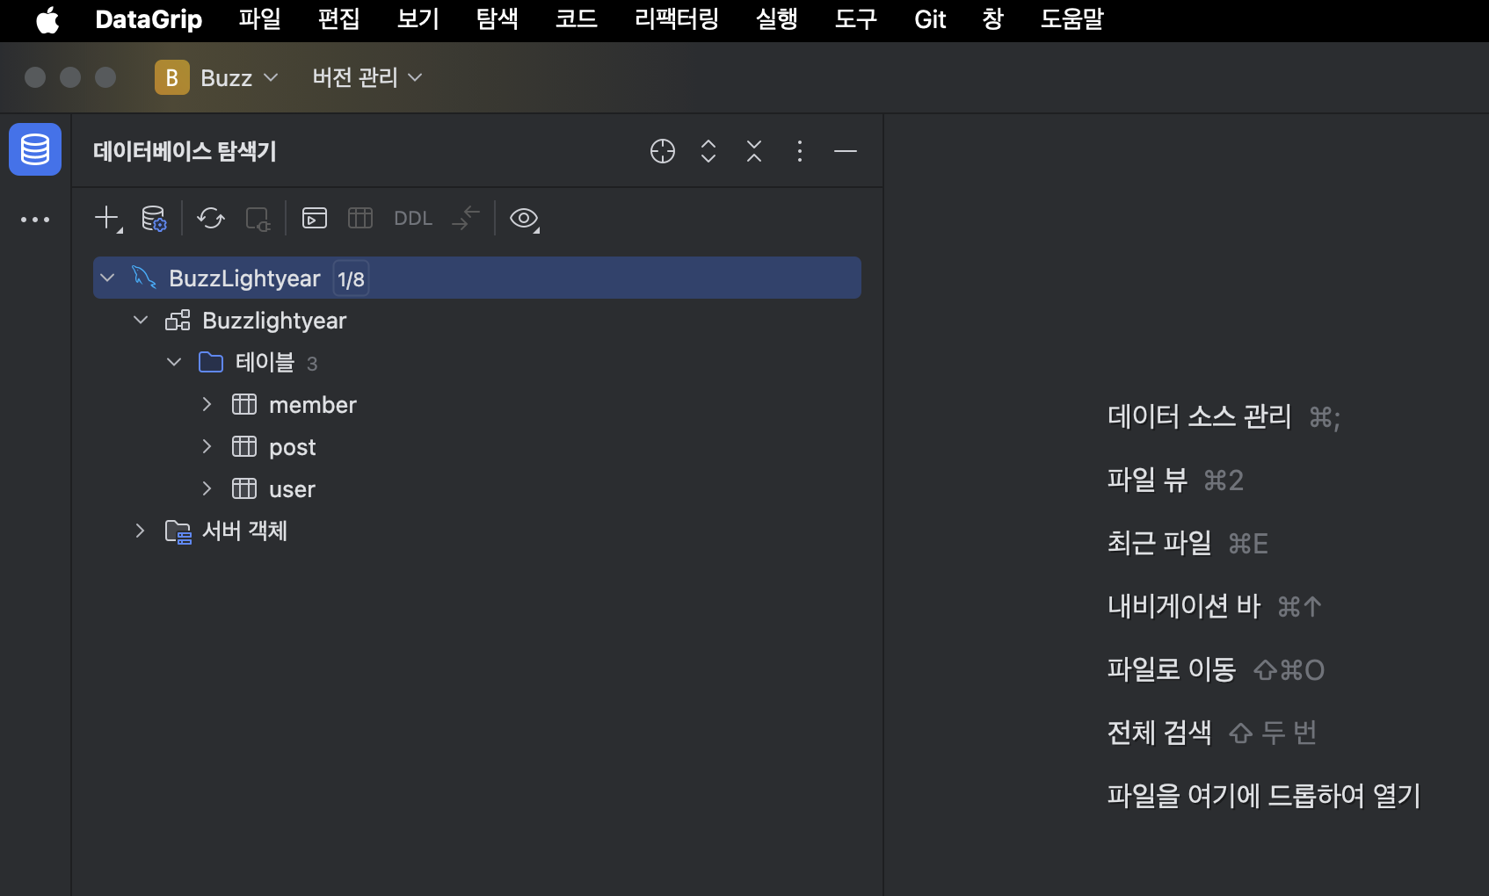
Task: Open the more tool windows ellipsis
Action: coord(35,220)
